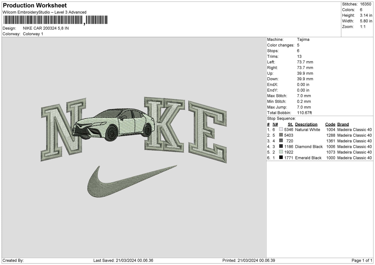Click the 'Max Stitch' value 7.0 mm
The width and height of the screenshot is (375, 265).
click(304, 96)
